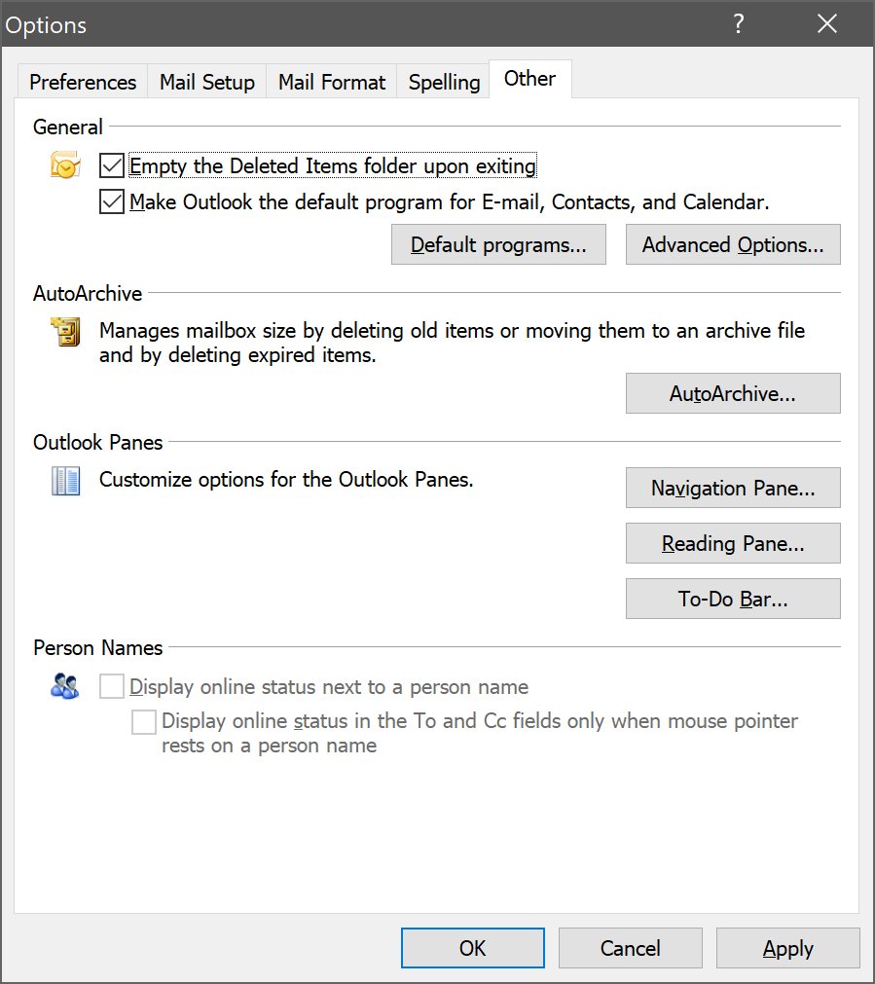Open Advanced Options dialog
Viewport: 875px width, 984px height.
coord(733,244)
